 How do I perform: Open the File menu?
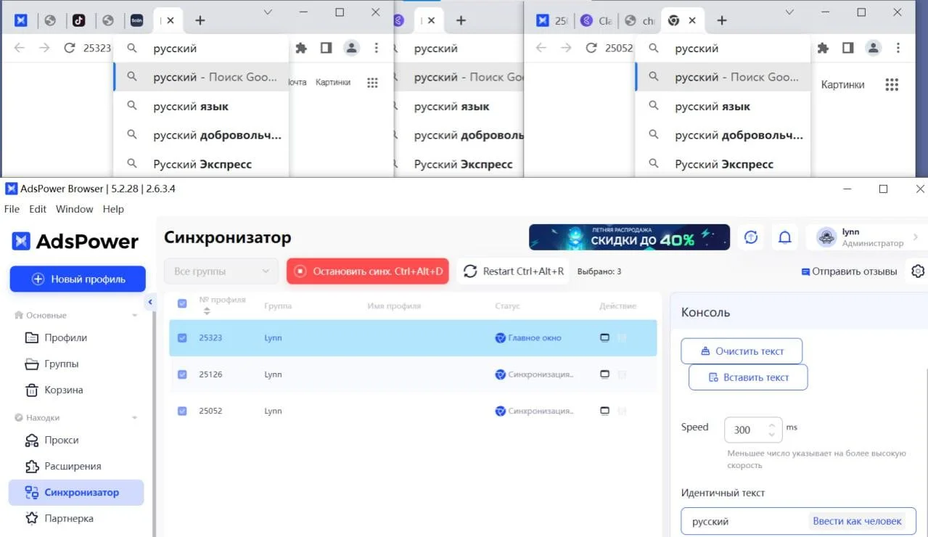(11, 209)
